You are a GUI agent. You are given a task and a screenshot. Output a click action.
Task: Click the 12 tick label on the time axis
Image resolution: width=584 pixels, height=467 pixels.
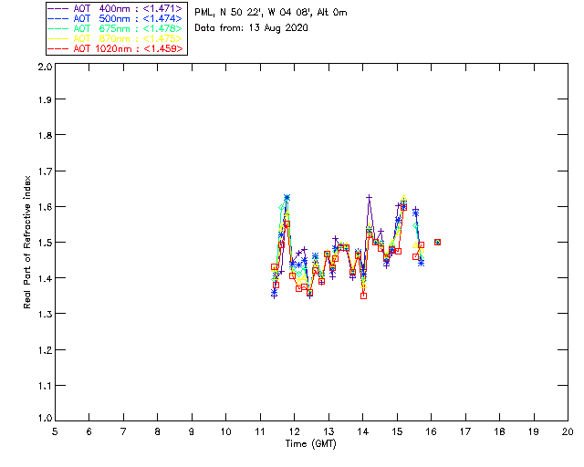pos(294,431)
